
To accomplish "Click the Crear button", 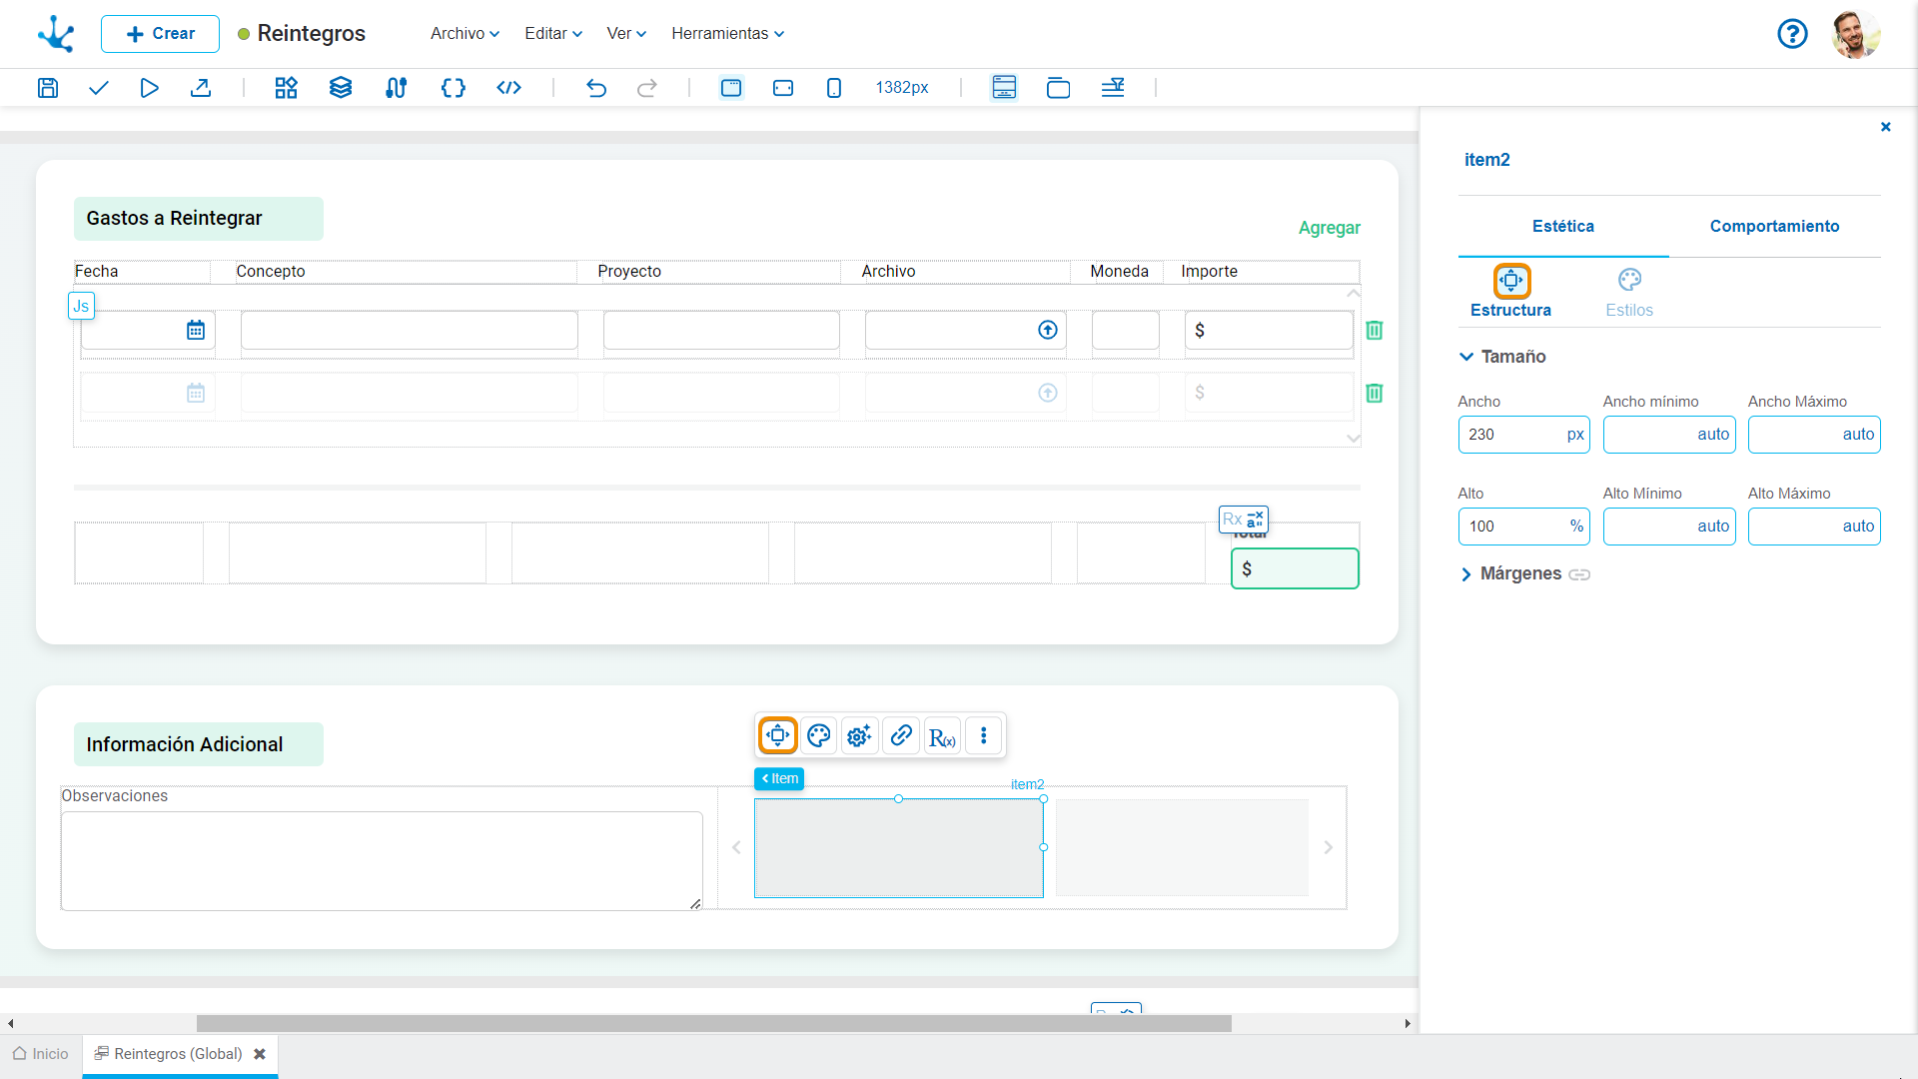I will point(160,34).
